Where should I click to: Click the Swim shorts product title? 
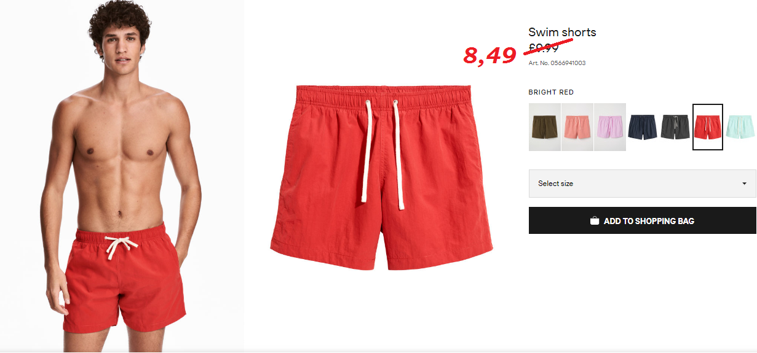pos(562,33)
